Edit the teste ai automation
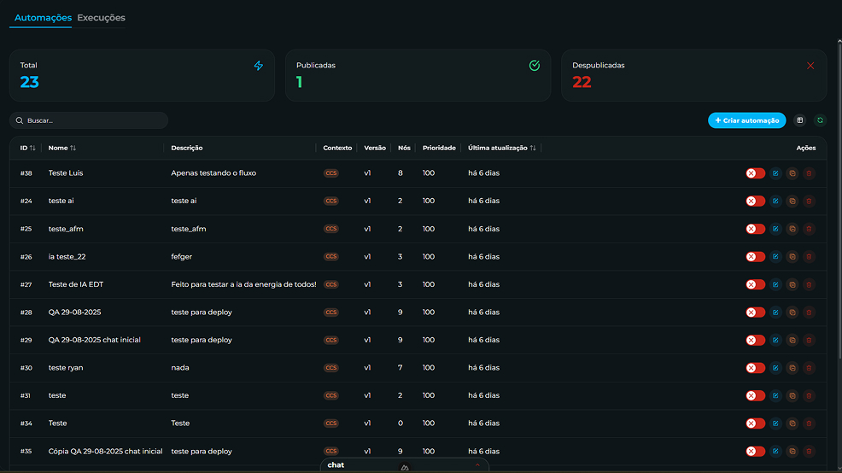The width and height of the screenshot is (842, 473). tap(775, 201)
